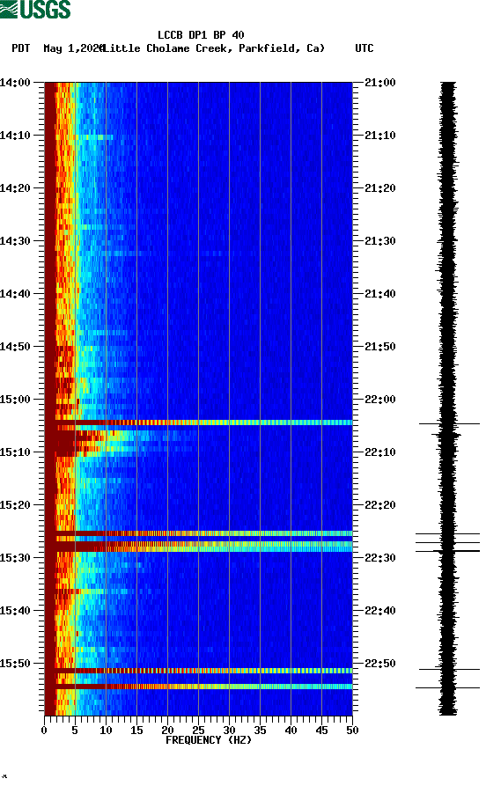The height and width of the screenshot is (786, 486).
Task: Click the 'PDT' timezone label
Action: click(x=20, y=48)
